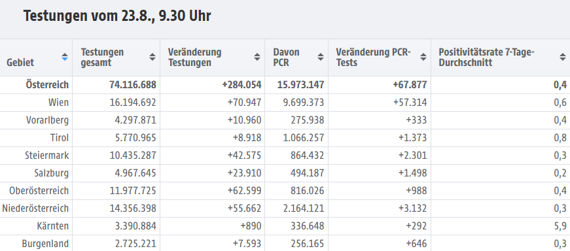Sort by Veränderung Testungen arrows icon
The image size is (570, 251).
[x=257, y=57]
